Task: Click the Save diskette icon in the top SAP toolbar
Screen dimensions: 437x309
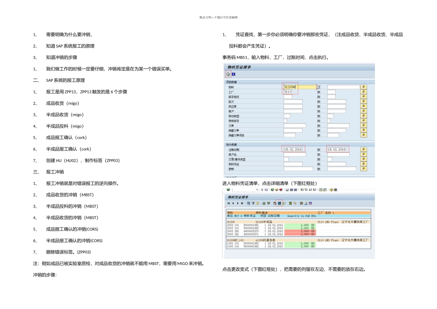Action: pos(266,190)
